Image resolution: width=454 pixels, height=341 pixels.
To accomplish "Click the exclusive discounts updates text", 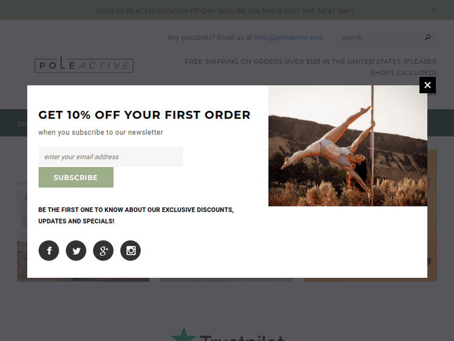I will coord(136,215).
